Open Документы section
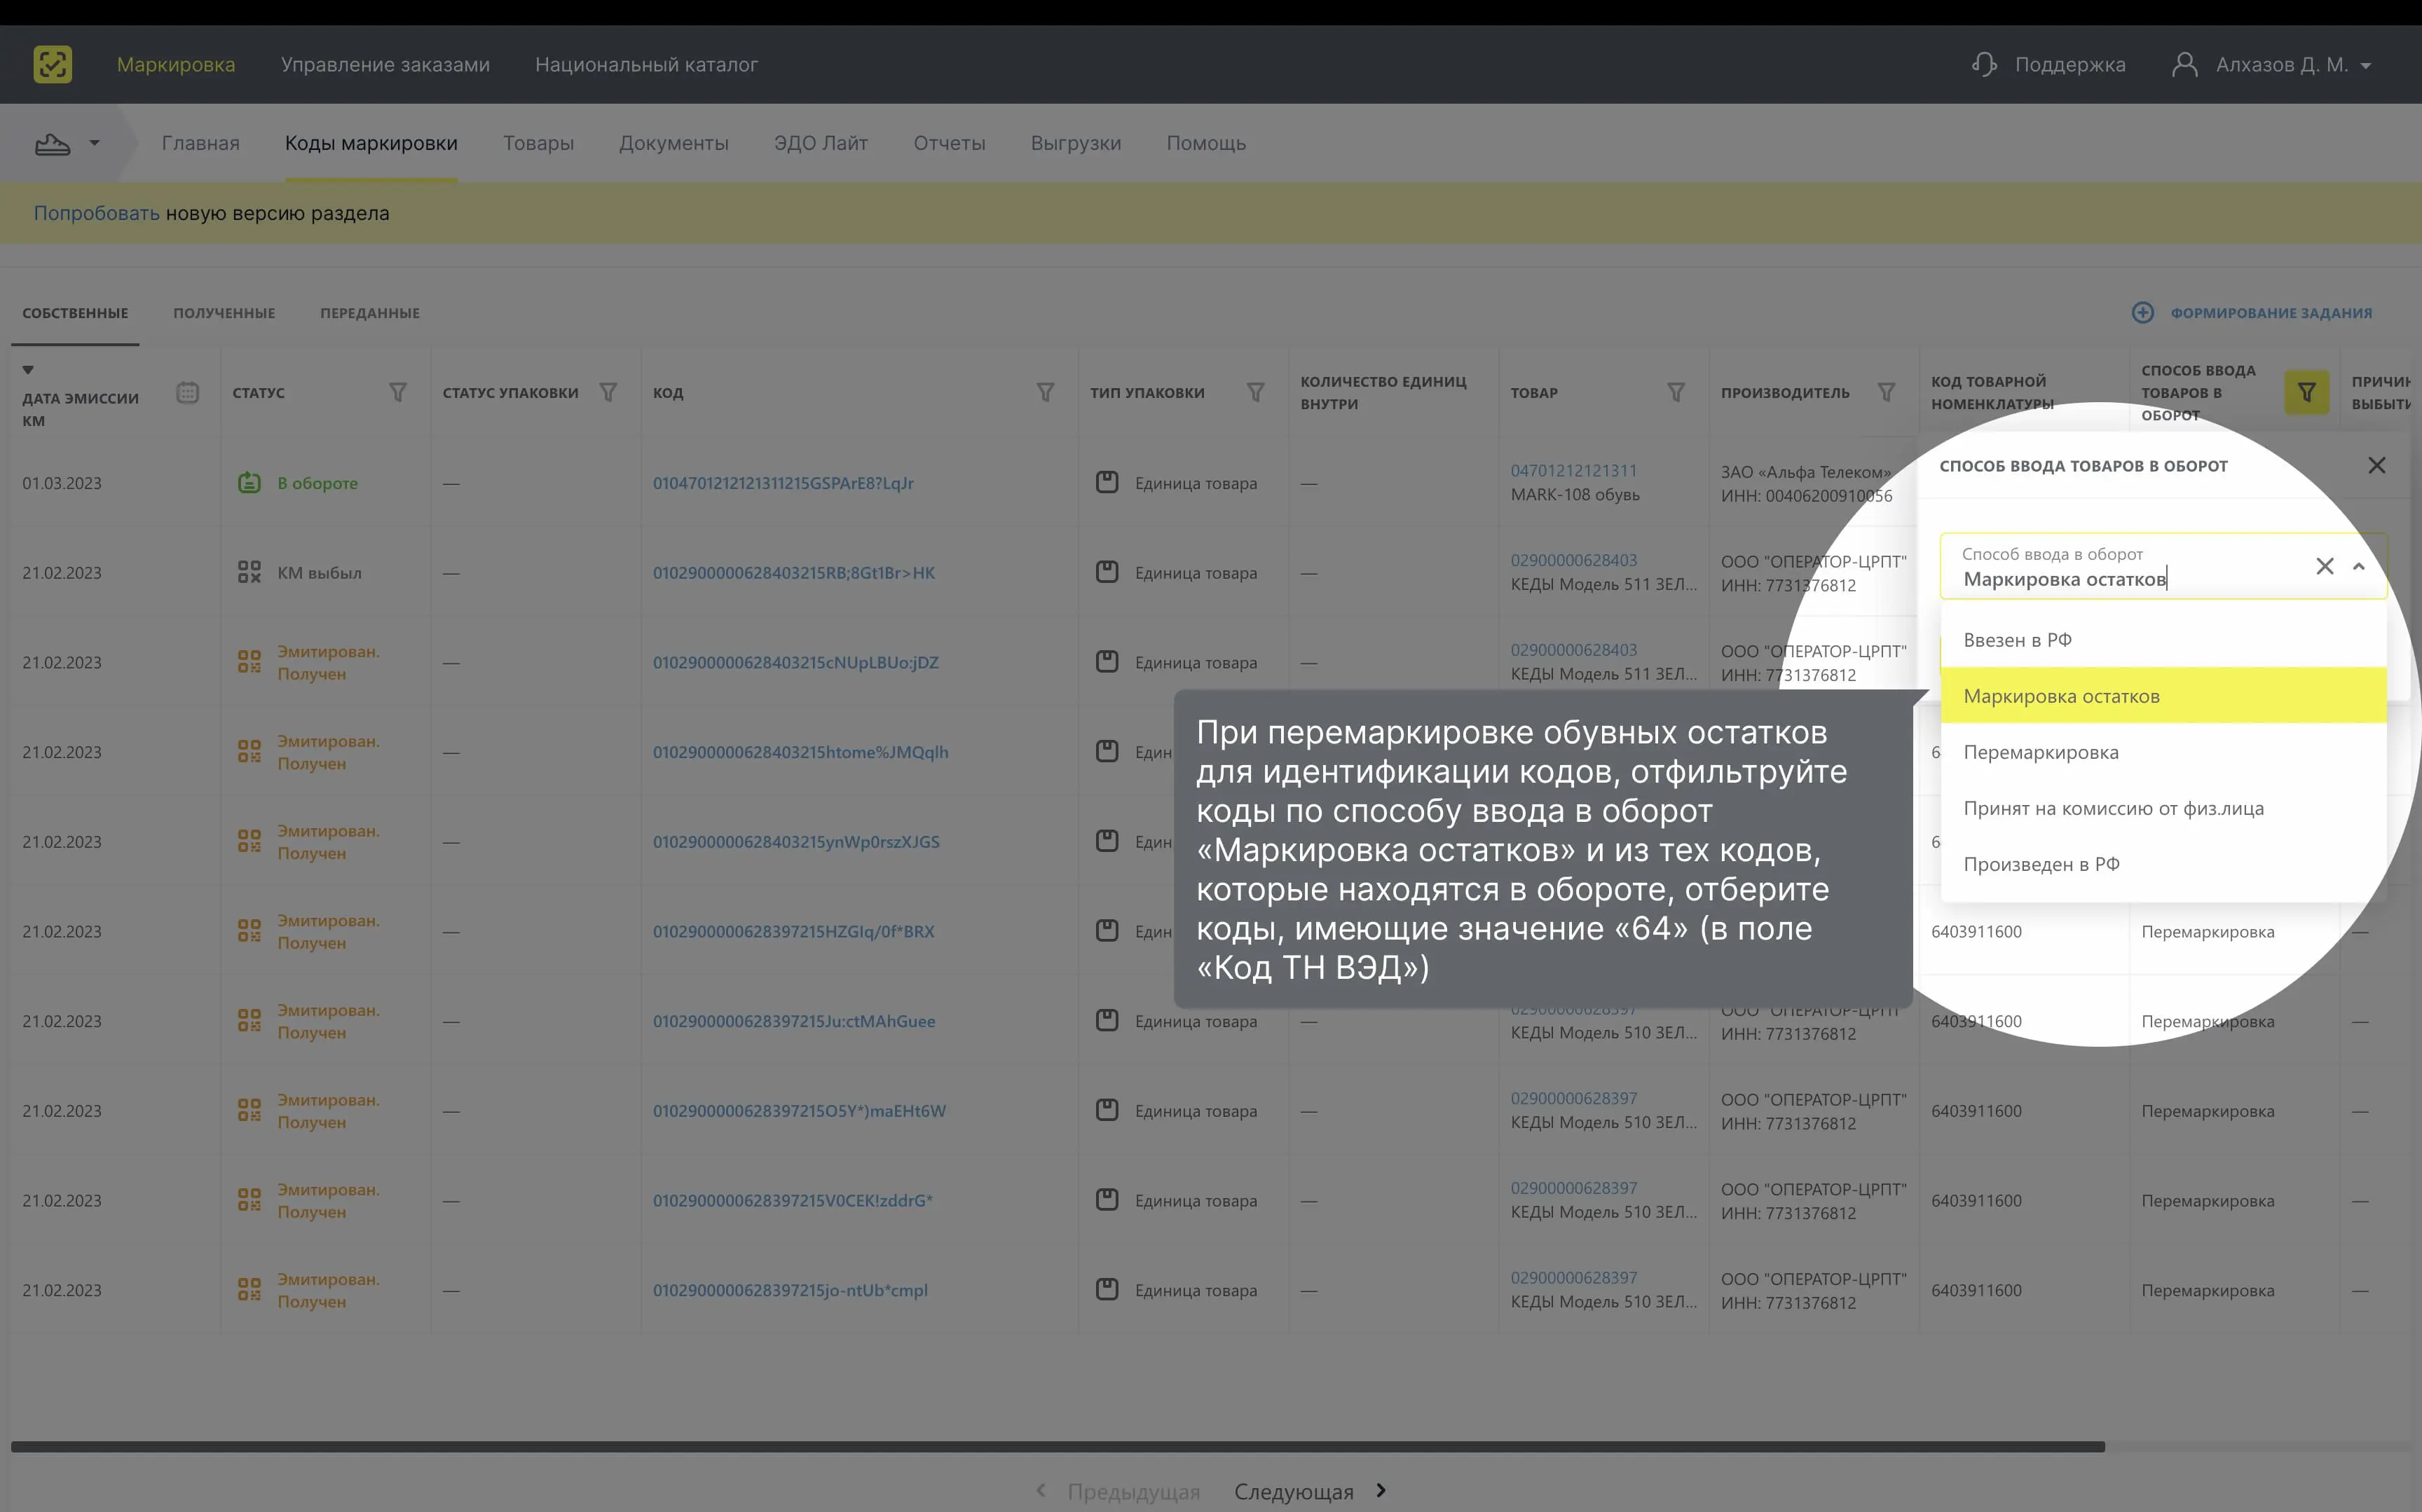Viewport: 2422px width, 1512px height. point(674,143)
